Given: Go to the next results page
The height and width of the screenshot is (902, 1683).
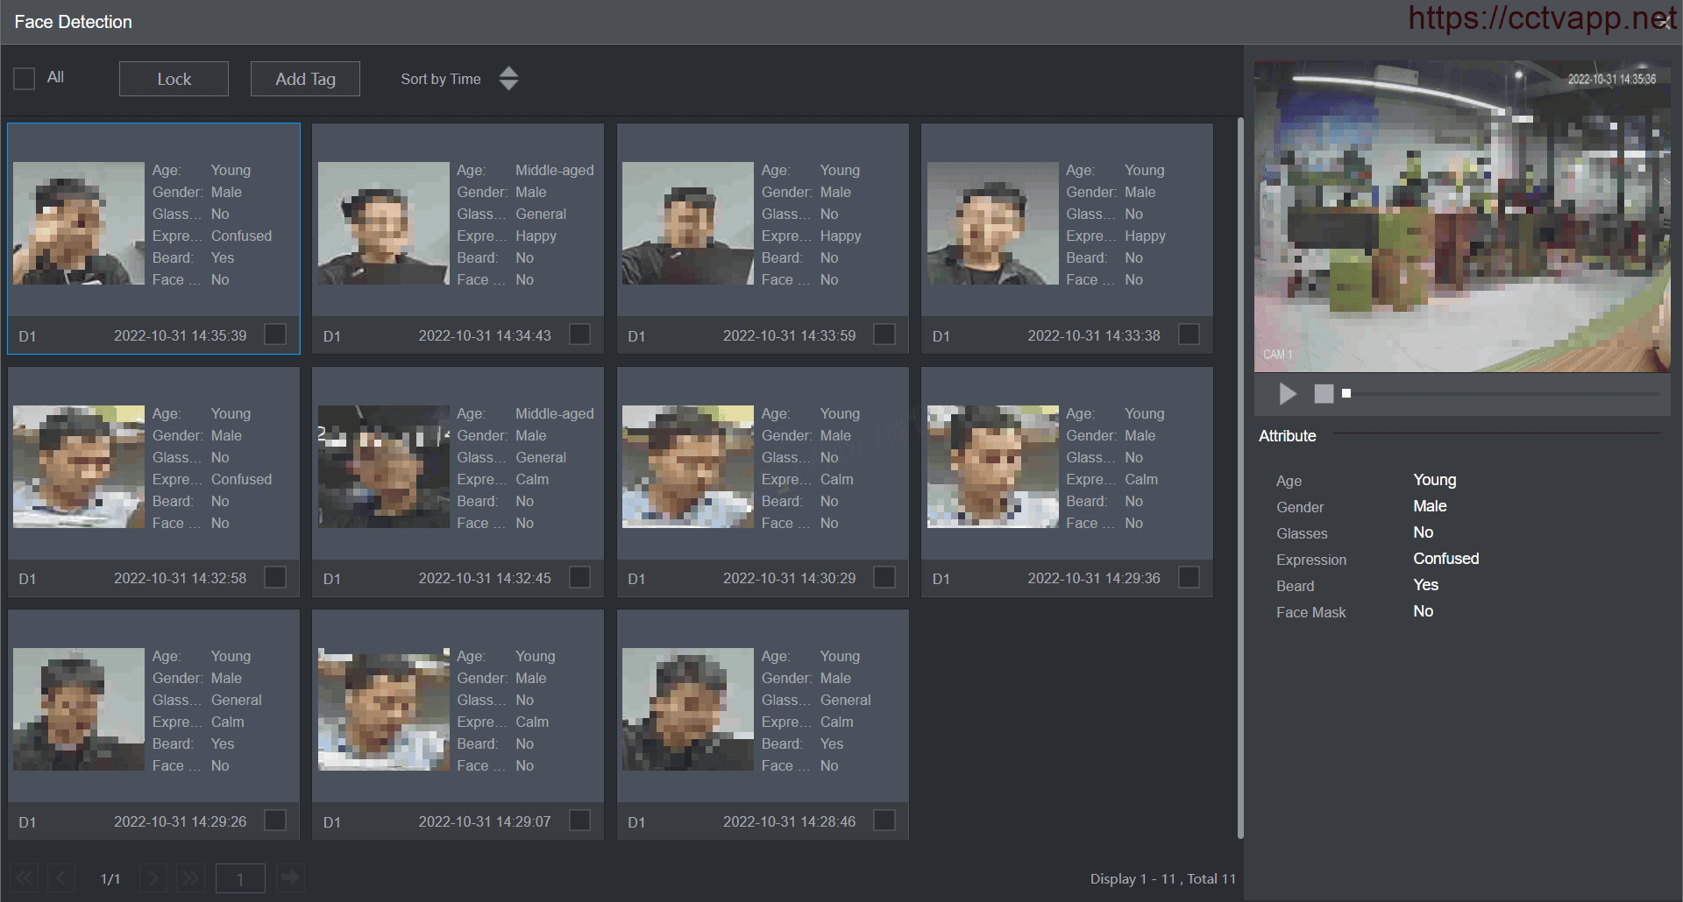Looking at the screenshot, I should (x=153, y=877).
